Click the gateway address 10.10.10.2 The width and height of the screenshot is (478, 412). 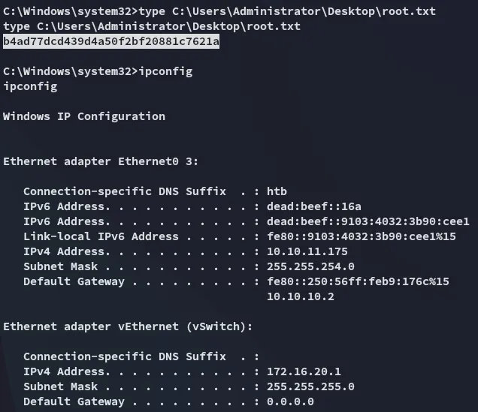click(x=299, y=296)
